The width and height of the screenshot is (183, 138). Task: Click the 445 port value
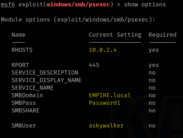(94, 65)
